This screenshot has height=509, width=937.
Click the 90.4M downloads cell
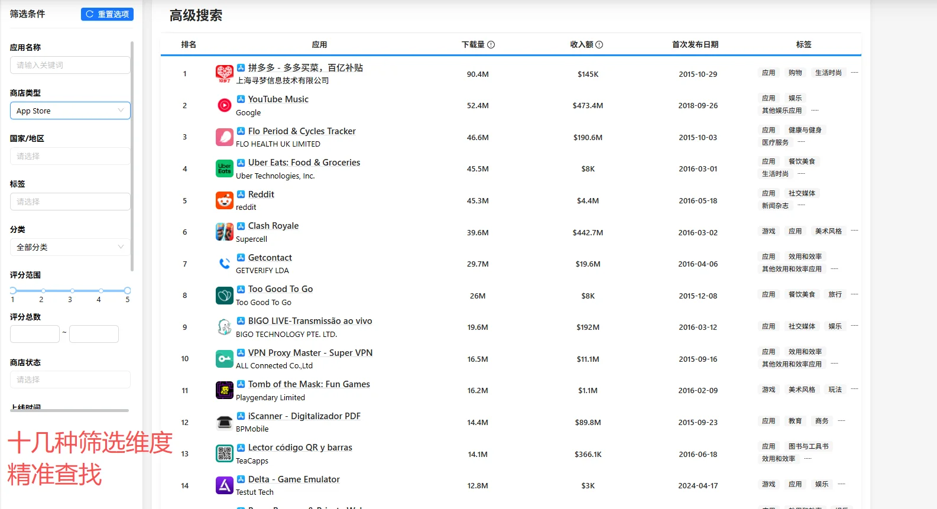478,74
